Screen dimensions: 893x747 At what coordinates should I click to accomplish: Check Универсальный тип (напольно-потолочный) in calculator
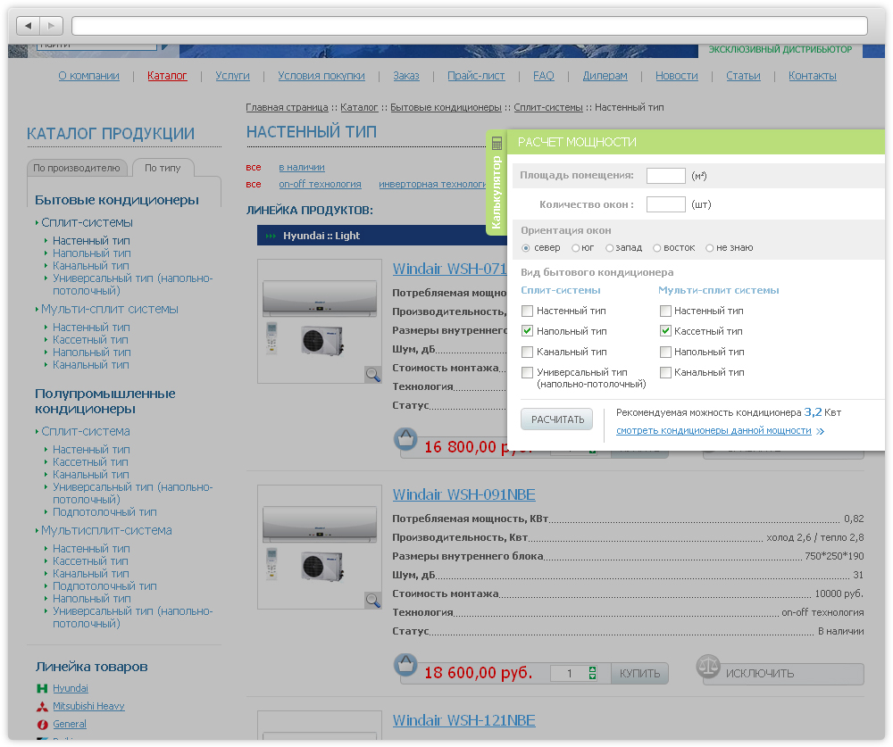528,372
